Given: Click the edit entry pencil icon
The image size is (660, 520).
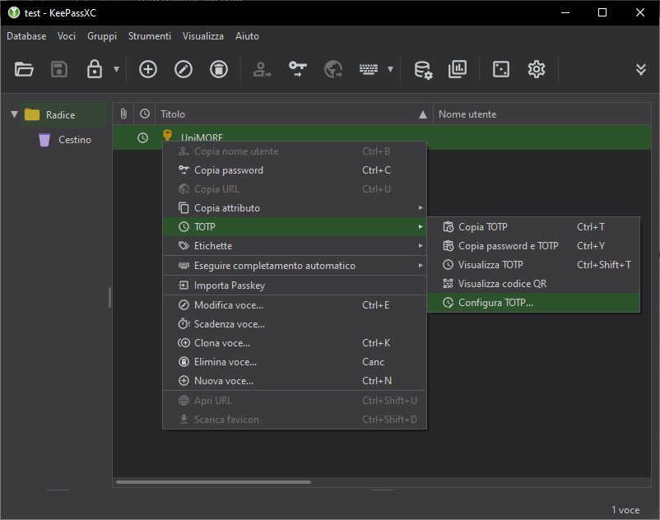Looking at the screenshot, I should 184,69.
